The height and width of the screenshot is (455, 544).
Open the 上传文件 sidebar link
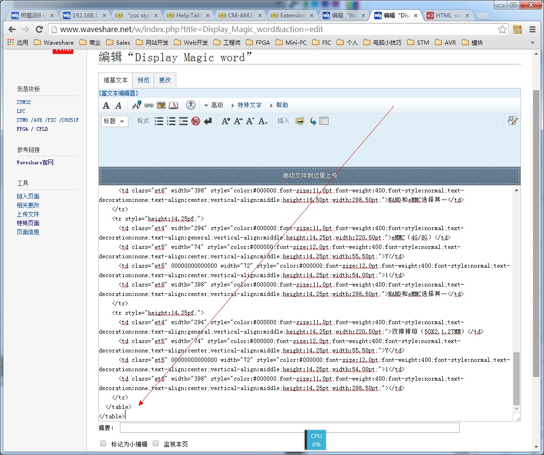point(28,214)
